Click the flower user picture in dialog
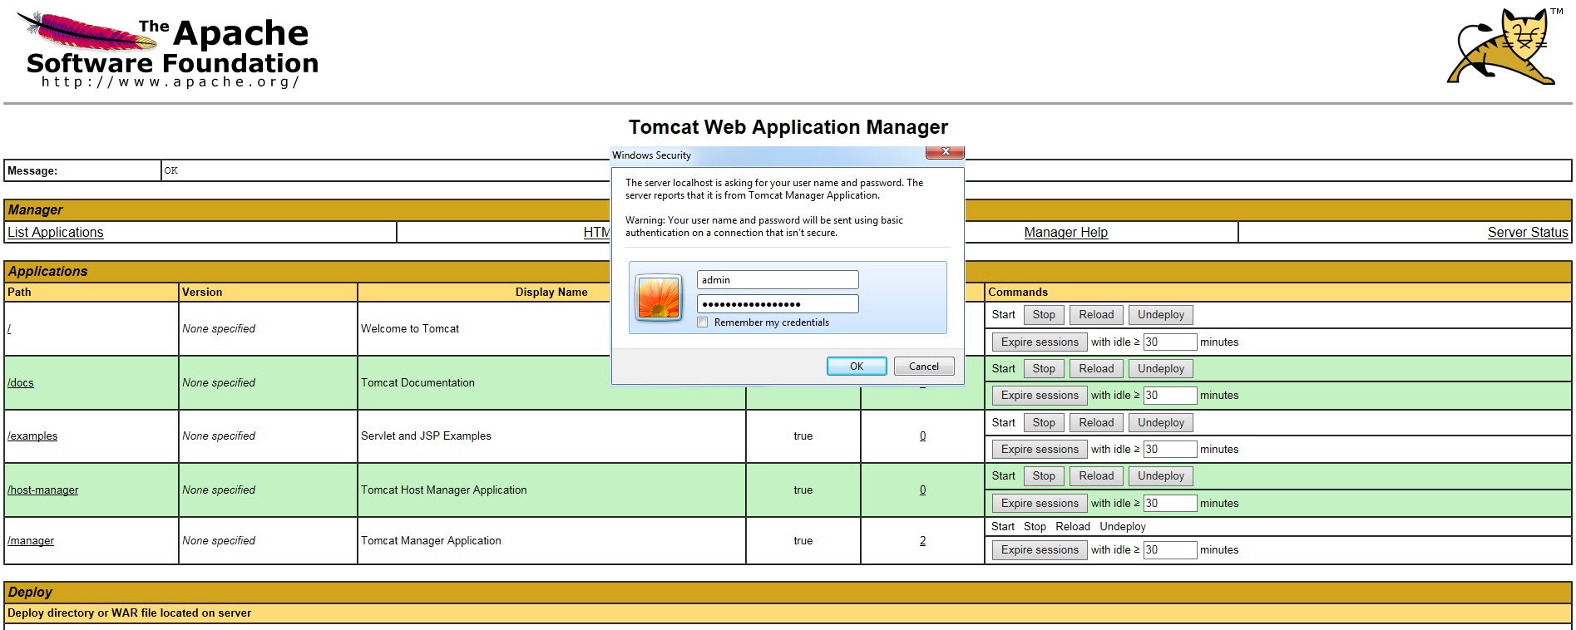This screenshot has width=1576, height=630. (659, 298)
